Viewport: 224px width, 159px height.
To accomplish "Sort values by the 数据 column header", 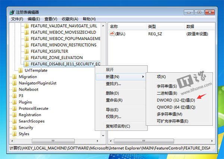I will coord(199,26).
